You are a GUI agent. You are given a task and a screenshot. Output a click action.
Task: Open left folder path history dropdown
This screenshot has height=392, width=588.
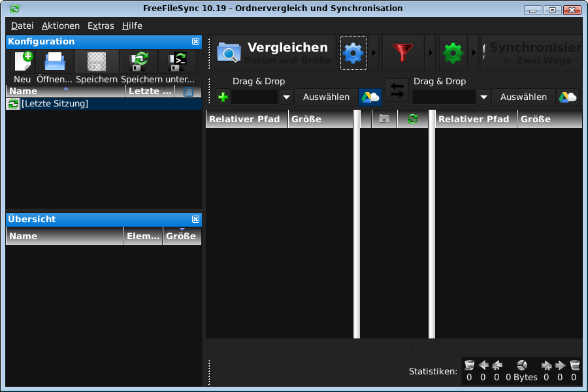coord(287,97)
